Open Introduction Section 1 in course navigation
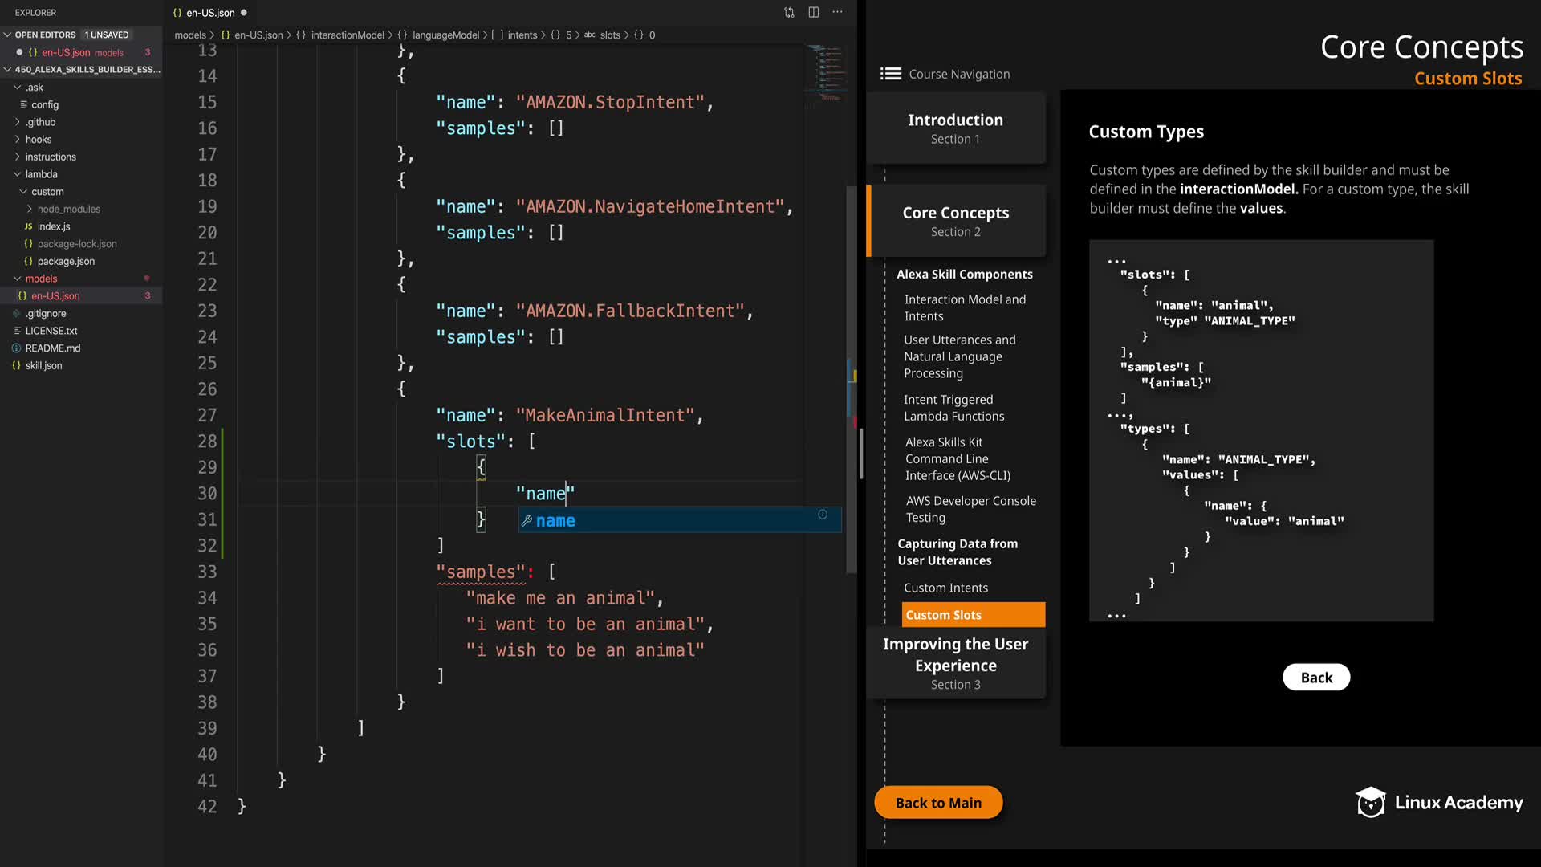The height and width of the screenshot is (867, 1541). point(955,128)
